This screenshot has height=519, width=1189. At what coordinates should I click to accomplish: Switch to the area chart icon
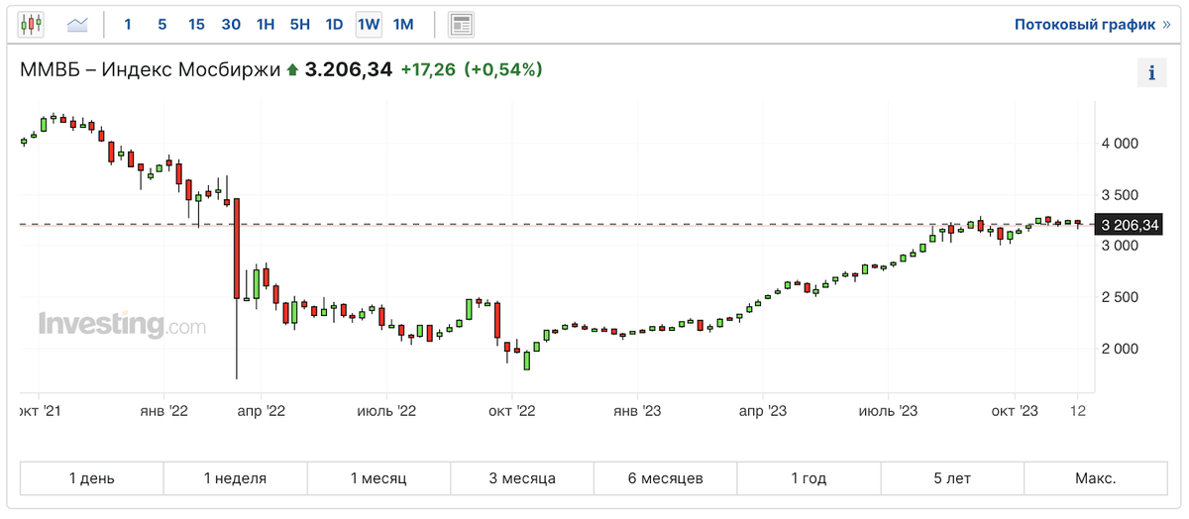(77, 25)
